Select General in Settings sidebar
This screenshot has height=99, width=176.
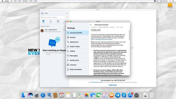[77, 37]
